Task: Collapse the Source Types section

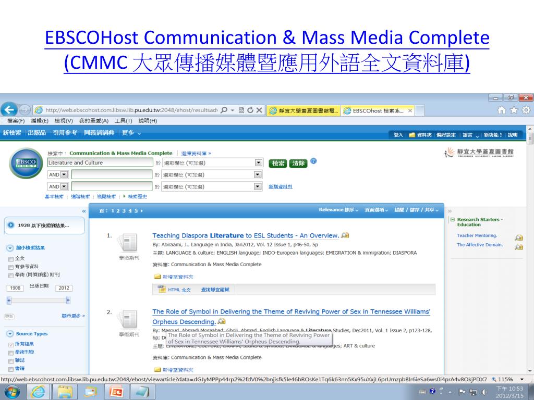Action: (x=10, y=334)
